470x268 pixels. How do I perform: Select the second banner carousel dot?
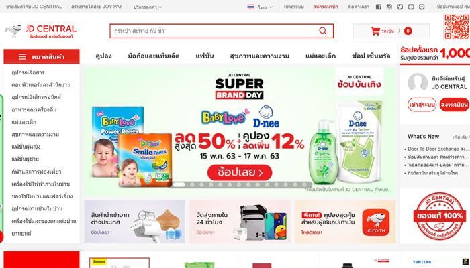[x=192, y=184]
